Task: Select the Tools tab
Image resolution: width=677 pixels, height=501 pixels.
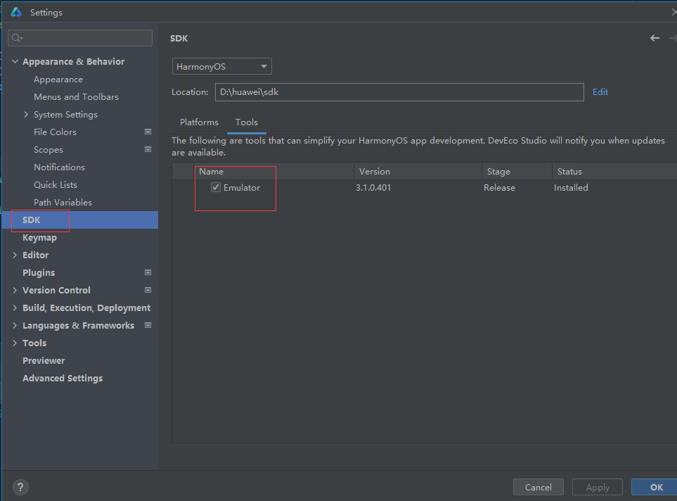Action: click(247, 122)
